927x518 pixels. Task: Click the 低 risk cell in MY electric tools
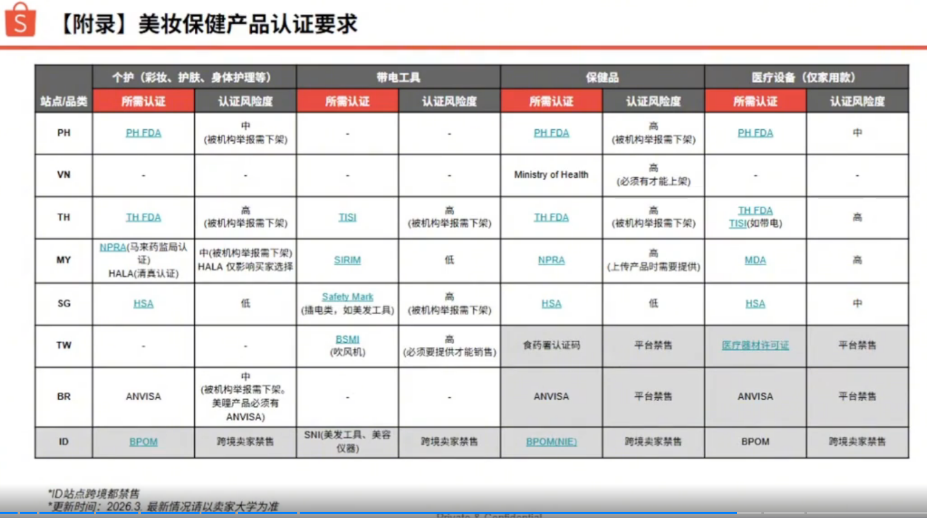pos(450,260)
